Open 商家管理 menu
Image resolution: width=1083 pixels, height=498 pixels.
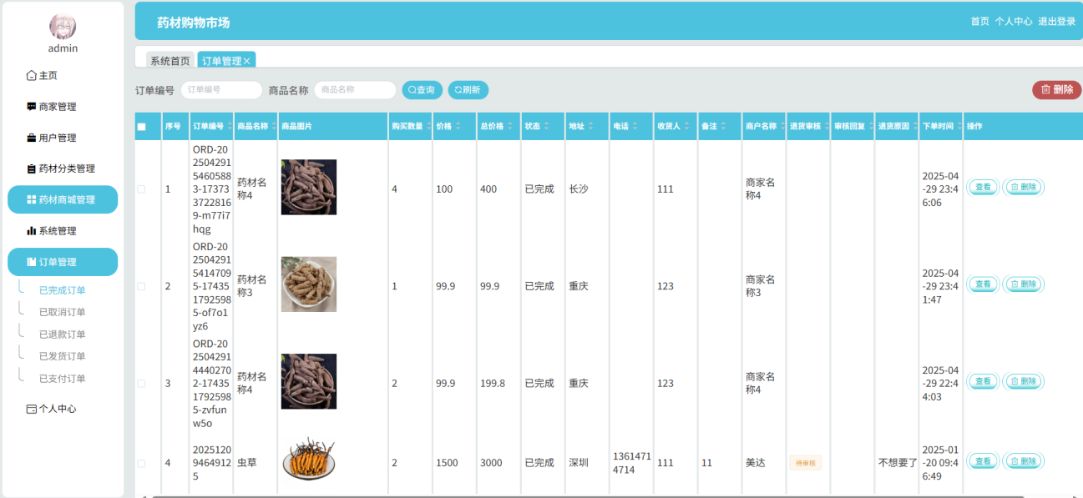pyautogui.click(x=63, y=107)
